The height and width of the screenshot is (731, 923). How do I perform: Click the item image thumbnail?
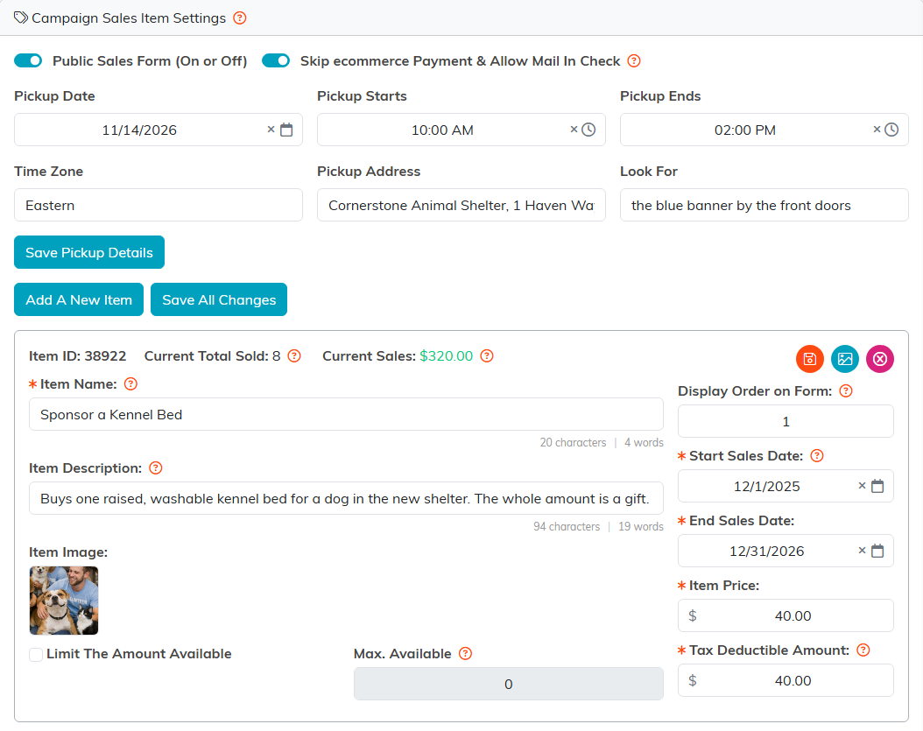(x=64, y=601)
